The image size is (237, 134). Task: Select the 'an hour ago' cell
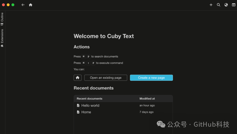tap(147, 106)
